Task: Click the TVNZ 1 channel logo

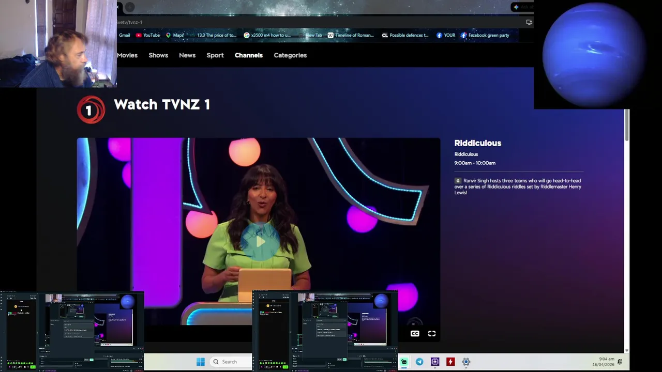Action: [91, 110]
